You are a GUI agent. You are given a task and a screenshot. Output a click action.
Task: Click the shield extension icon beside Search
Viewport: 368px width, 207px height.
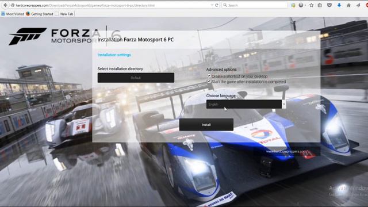pos(293,5)
